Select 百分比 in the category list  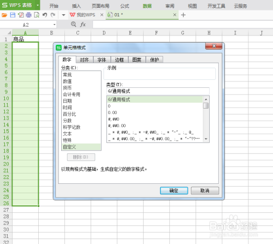click(x=81, y=114)
